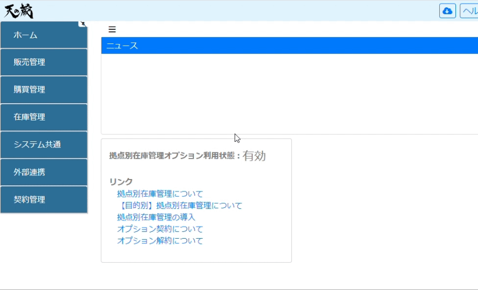The width and height of the screenshot is (478, 290).
Task: Open 在庫管理 menu
Action: pyautogui.click(x=44, y=117)
